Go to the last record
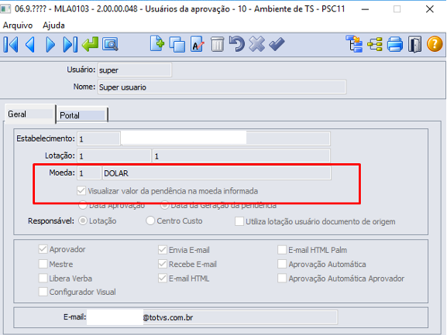The width and height of the screenshot is (447, 335). point(70,44)
